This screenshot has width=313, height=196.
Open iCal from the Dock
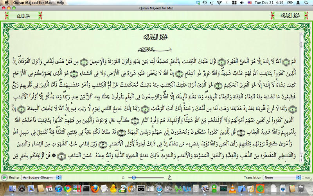49,189
